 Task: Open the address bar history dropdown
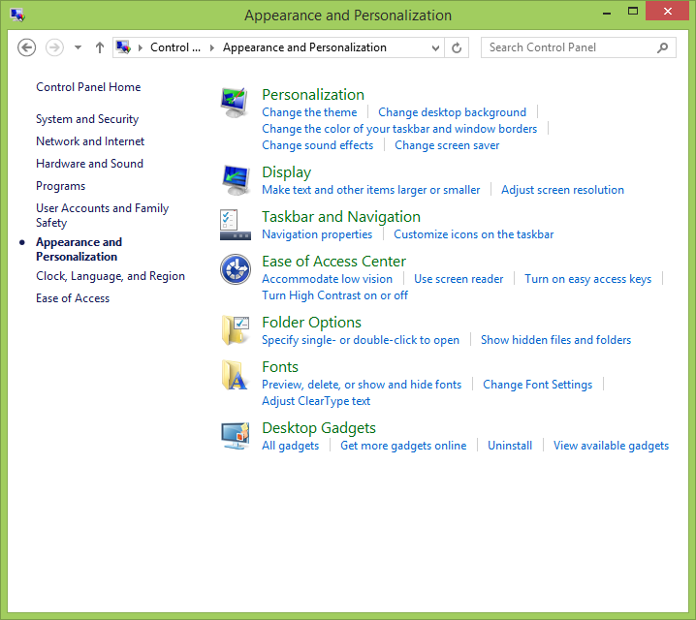click(434, 47)
